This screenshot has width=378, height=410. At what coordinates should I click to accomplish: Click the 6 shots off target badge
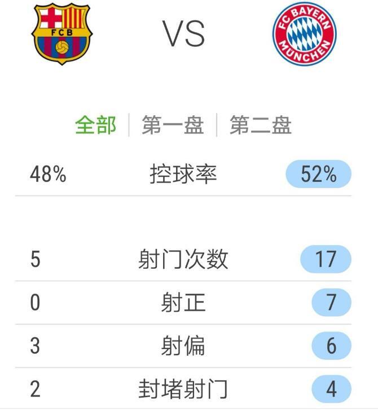point(331,346)
